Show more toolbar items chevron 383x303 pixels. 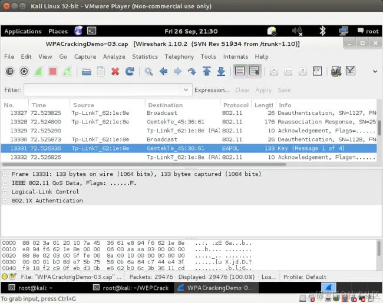click(375, 71)
